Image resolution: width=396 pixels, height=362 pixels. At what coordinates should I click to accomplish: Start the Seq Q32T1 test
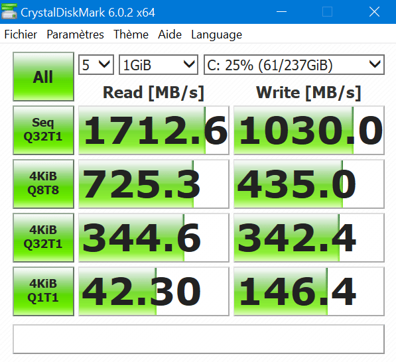click(43, 130)
